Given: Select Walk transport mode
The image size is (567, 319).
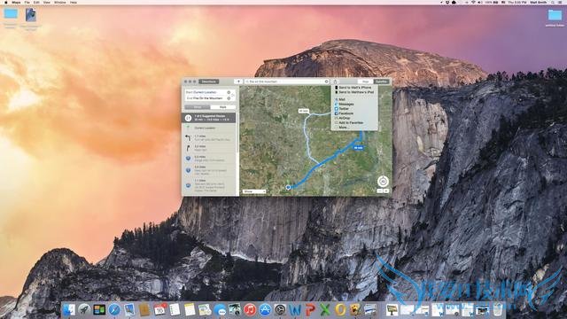Looking at the screenshot, I should pos(222,107).
